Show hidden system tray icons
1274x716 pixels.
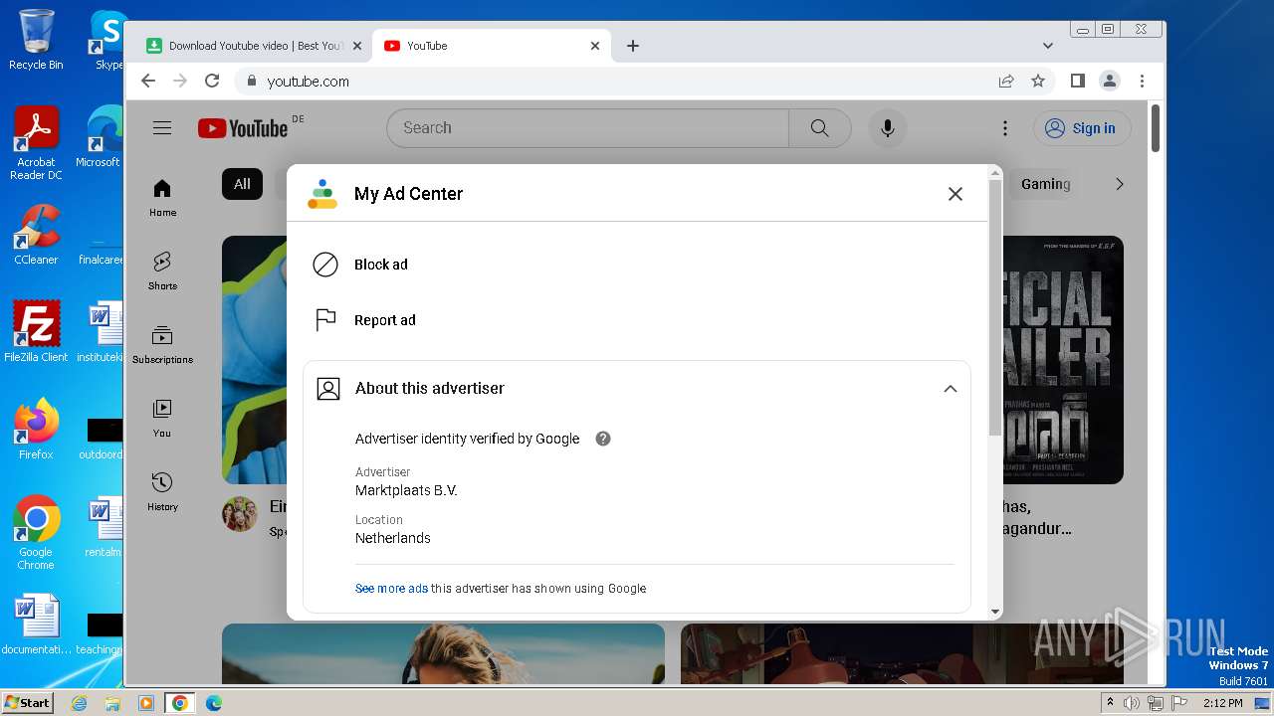[x=1110, y=703]
